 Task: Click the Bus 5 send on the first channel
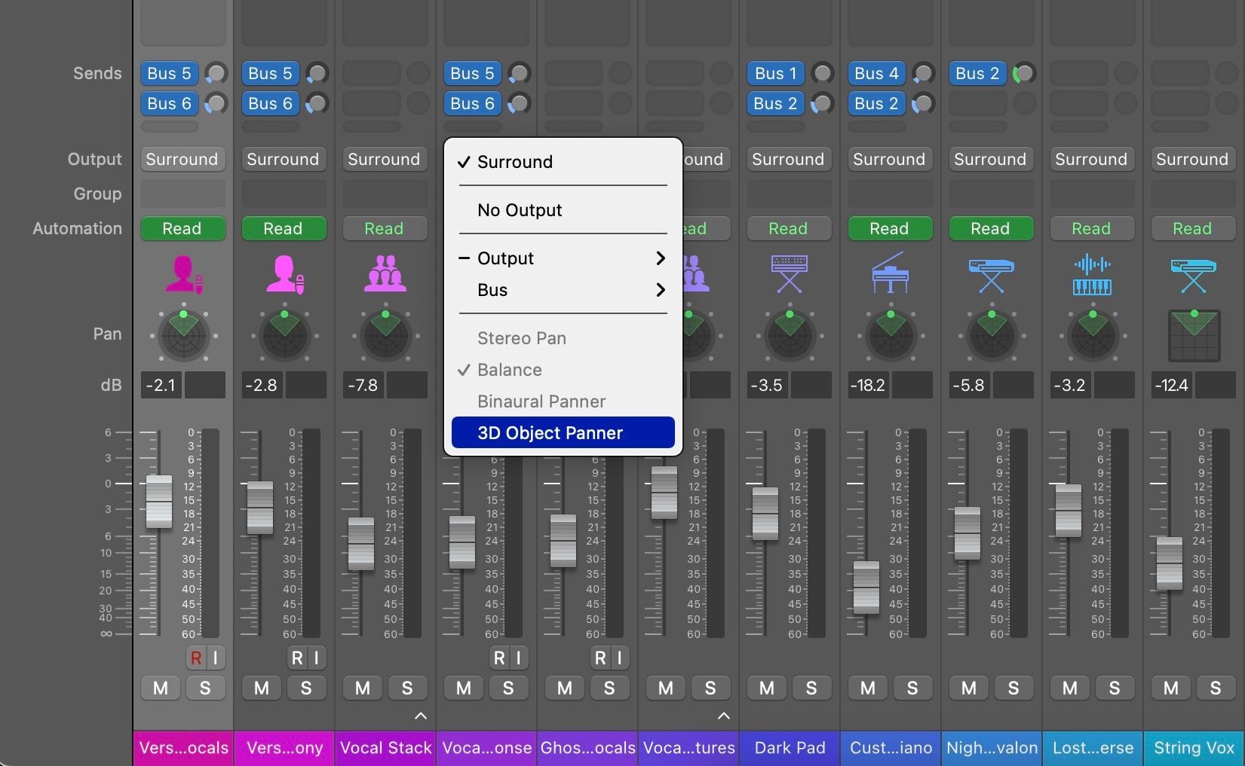point(168,73)
